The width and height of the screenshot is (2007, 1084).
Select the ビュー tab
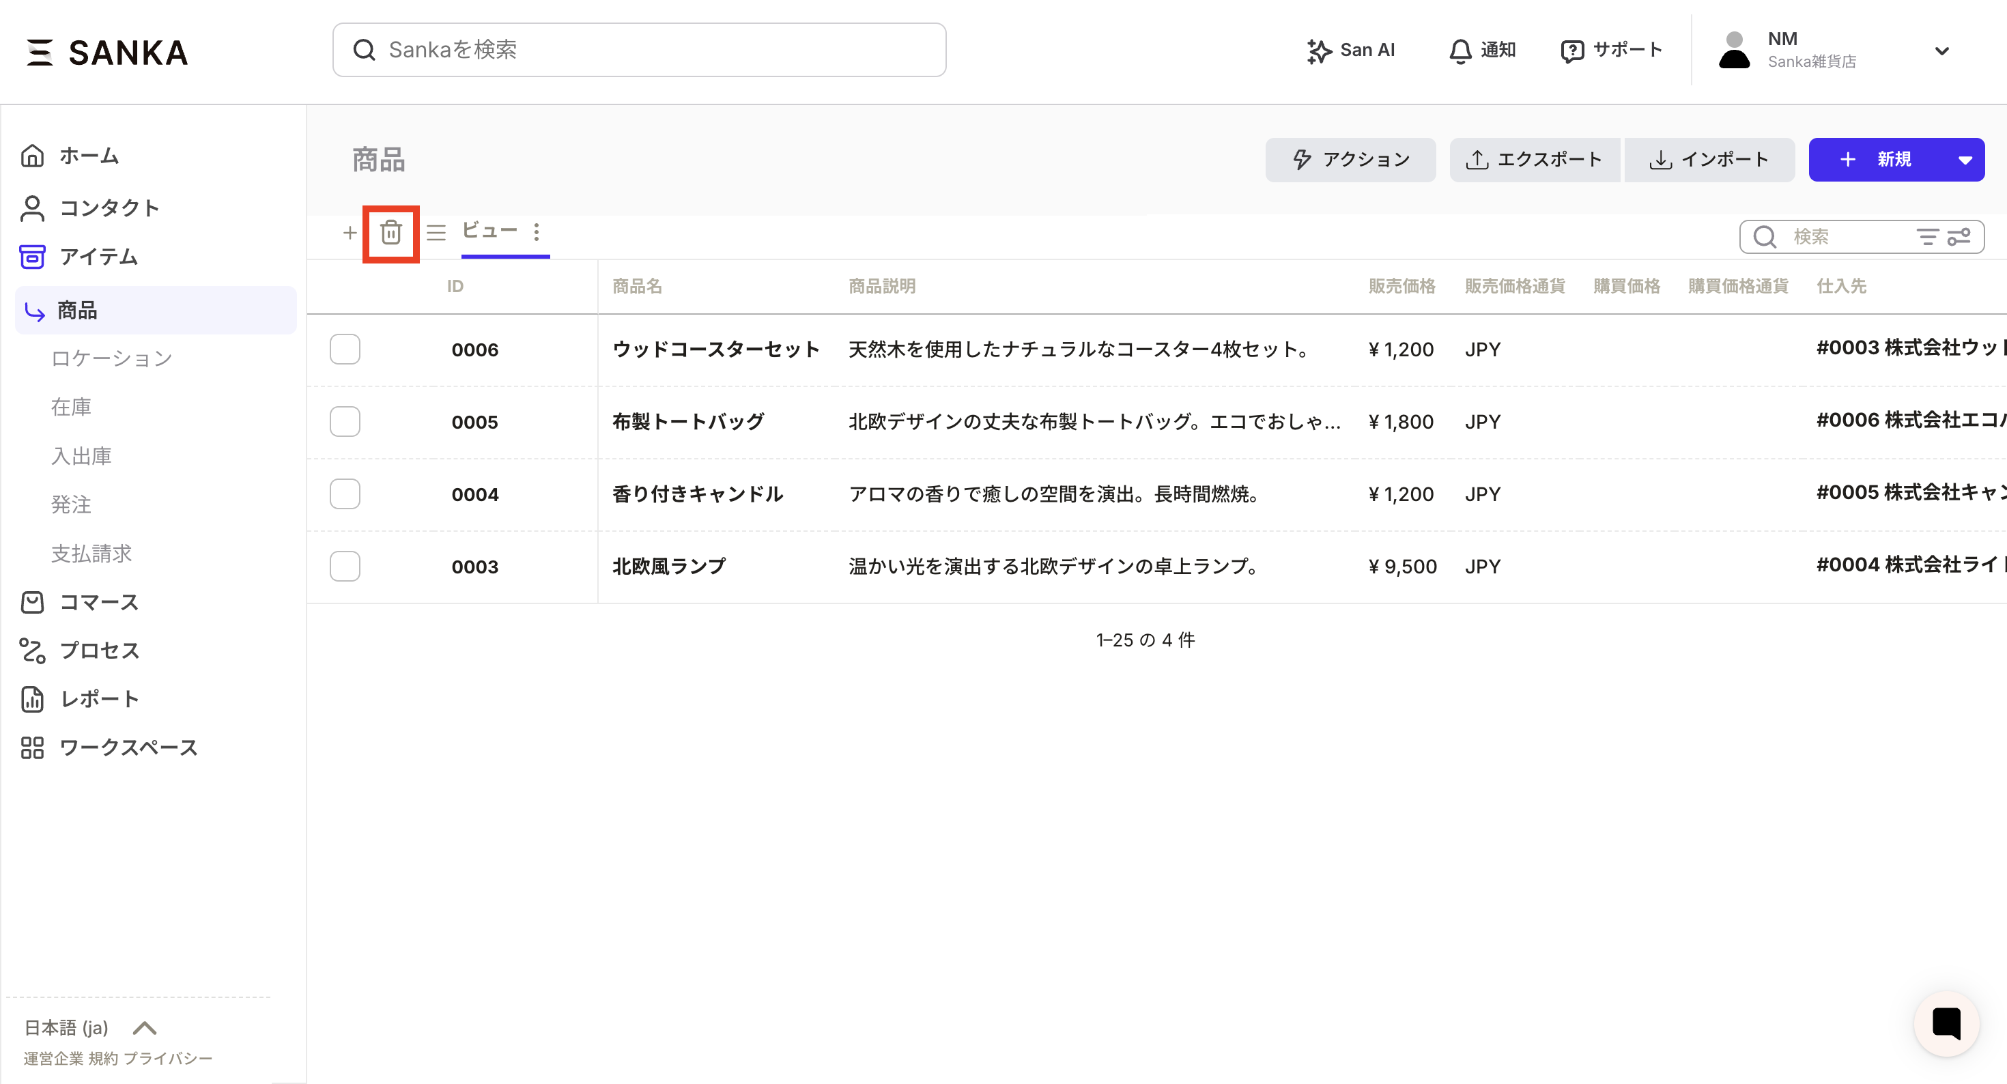pos(489,231)
